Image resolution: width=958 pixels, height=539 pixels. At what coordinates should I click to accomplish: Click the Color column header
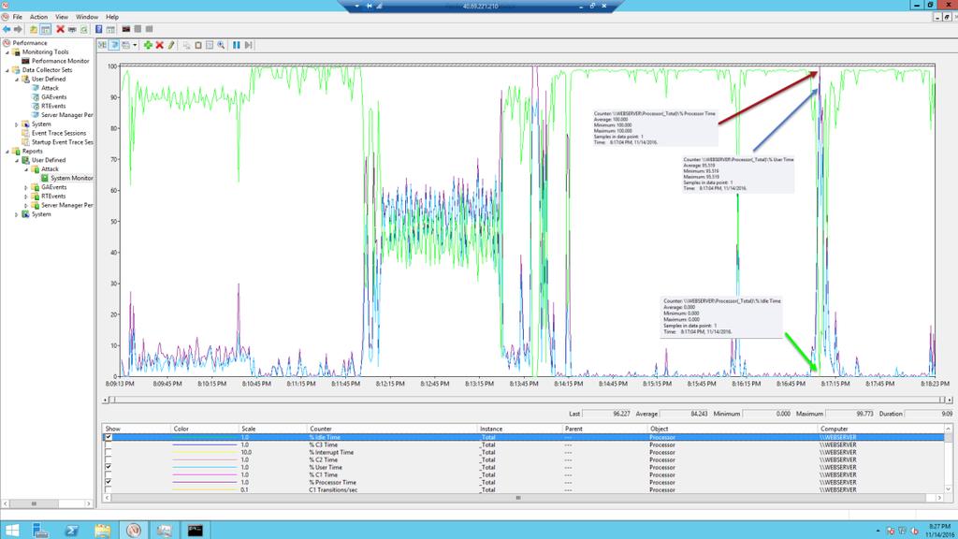(205, 429)
